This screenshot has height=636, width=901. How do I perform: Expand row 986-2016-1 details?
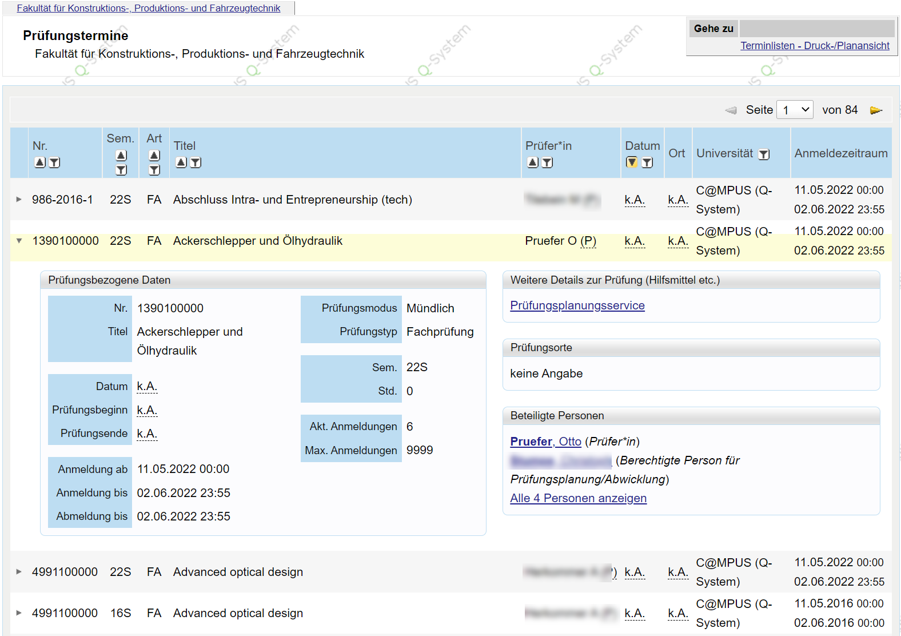[19, 200]
